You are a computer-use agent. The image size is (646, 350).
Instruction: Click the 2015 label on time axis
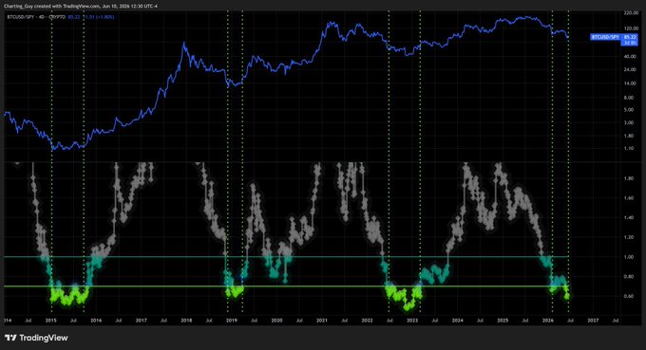click(51, 320)
